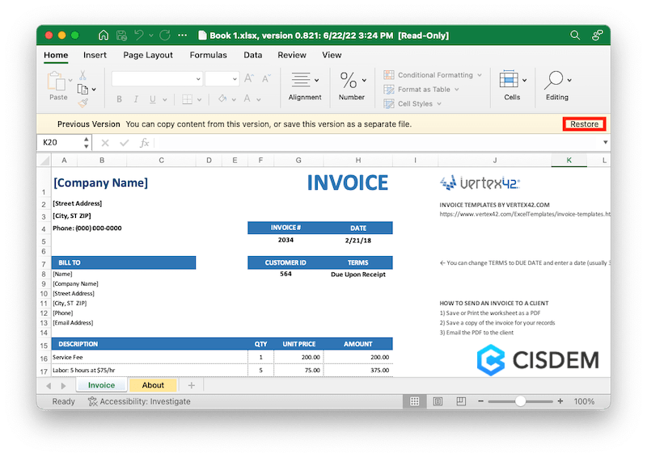Screen dimensions: 647x457
Task: Click the zoom slider handle
Action: (x=521, y=401)
